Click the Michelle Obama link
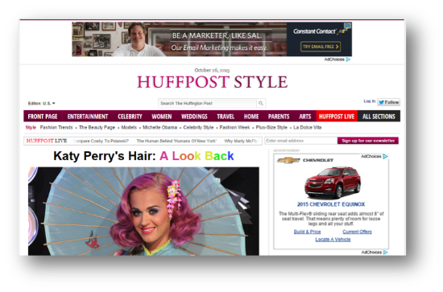 (160, 128)
